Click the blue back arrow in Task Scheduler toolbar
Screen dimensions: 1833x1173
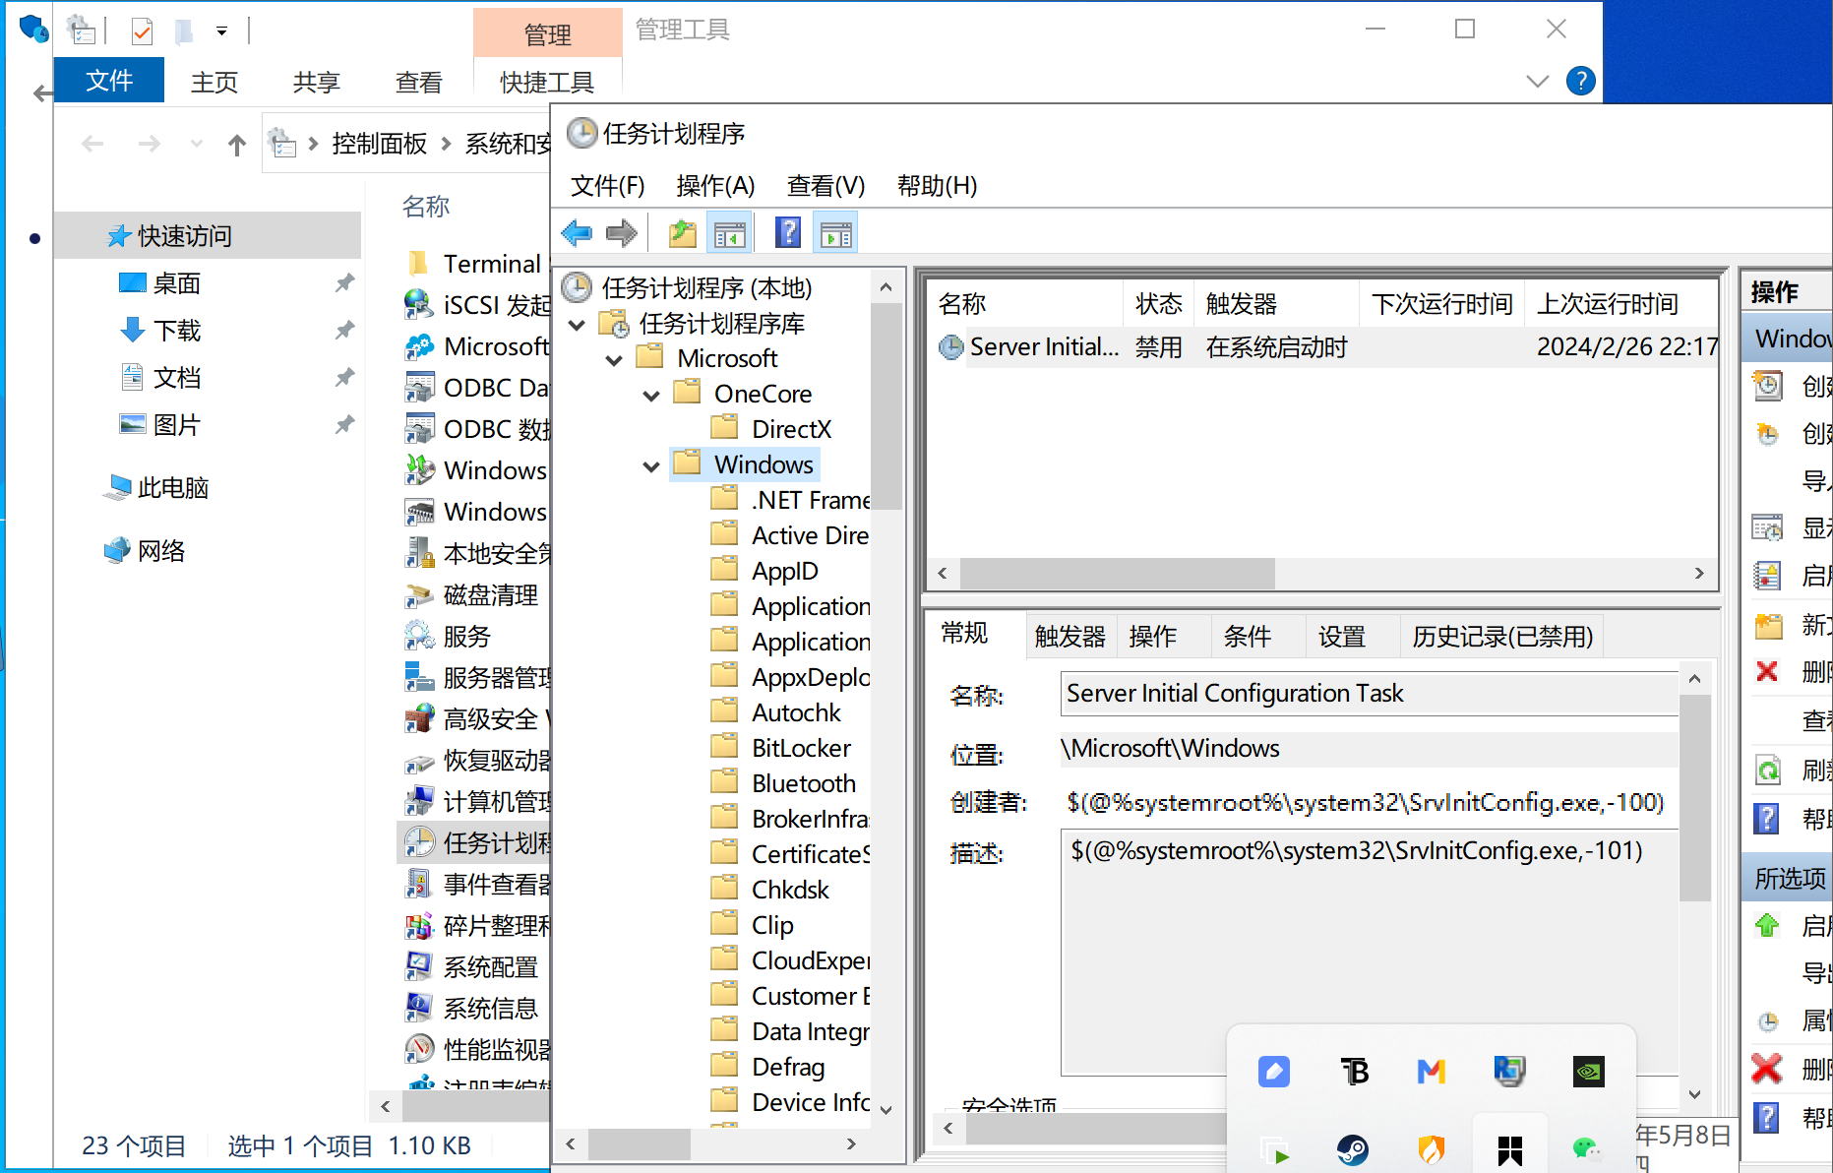[577, 234]
